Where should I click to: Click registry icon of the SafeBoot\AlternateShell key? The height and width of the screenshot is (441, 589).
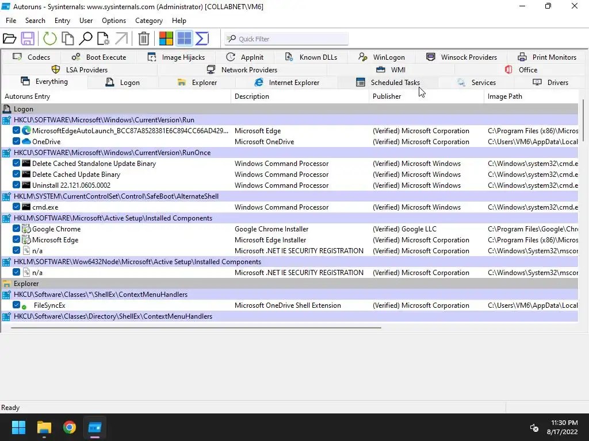tap(6, 196)
